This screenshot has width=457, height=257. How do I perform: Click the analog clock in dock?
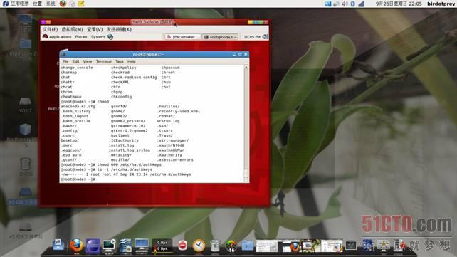199,246
